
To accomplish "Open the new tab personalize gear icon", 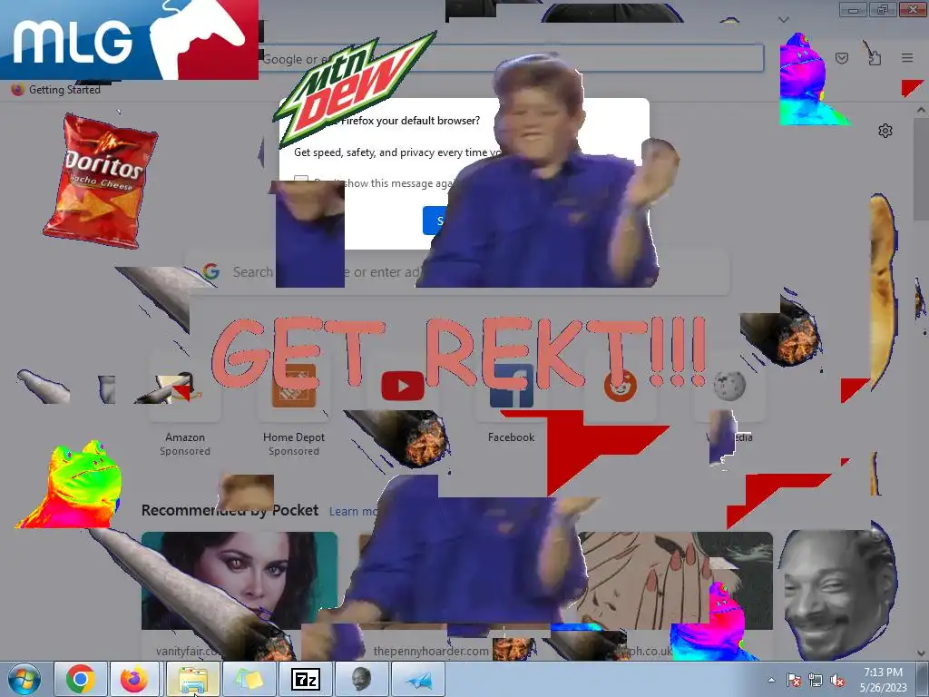I will coord(885,131).
